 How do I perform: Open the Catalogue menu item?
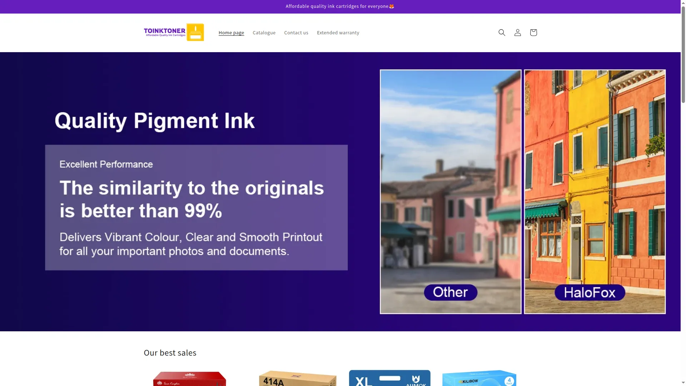pyautogui.click(x=264, y=33)
